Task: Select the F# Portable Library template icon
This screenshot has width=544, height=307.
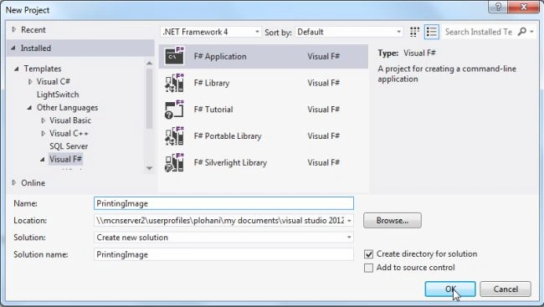Action: (x=175, y=136)
